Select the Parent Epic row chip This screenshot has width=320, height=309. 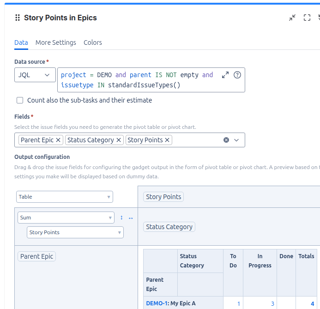click(37, 256)
